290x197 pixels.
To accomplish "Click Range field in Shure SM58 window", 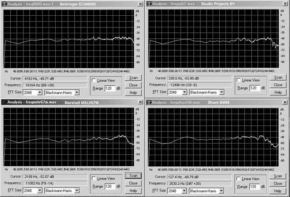I will coord(254,187).
